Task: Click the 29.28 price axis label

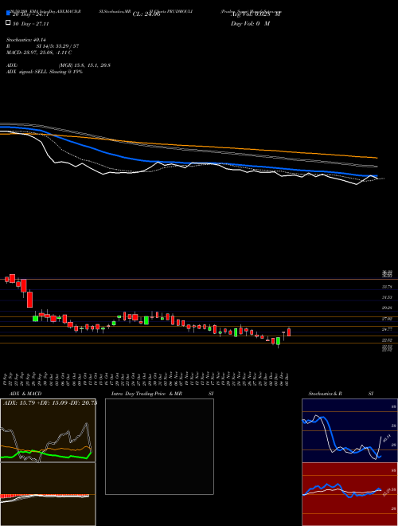Action: (x=388, y=308)
